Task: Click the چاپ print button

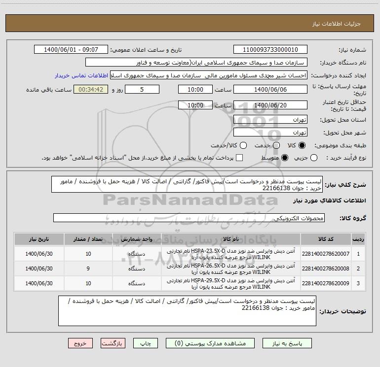Action: (x=146, y=343)
